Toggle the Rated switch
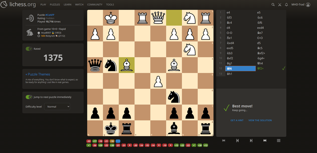 click(29, 49)
